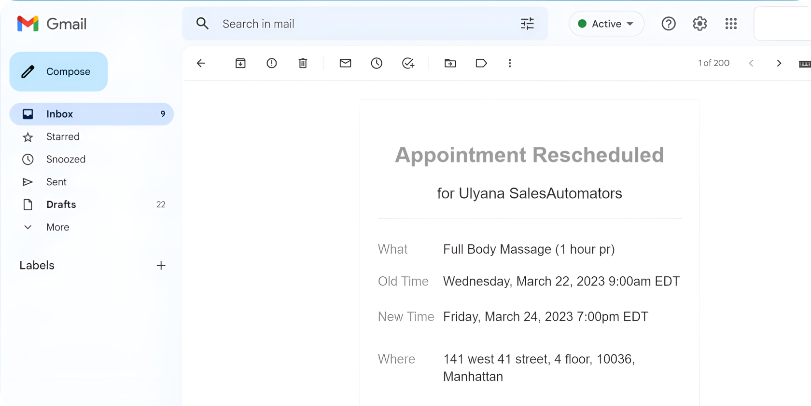Mark the email as unread

pos(345,63)
